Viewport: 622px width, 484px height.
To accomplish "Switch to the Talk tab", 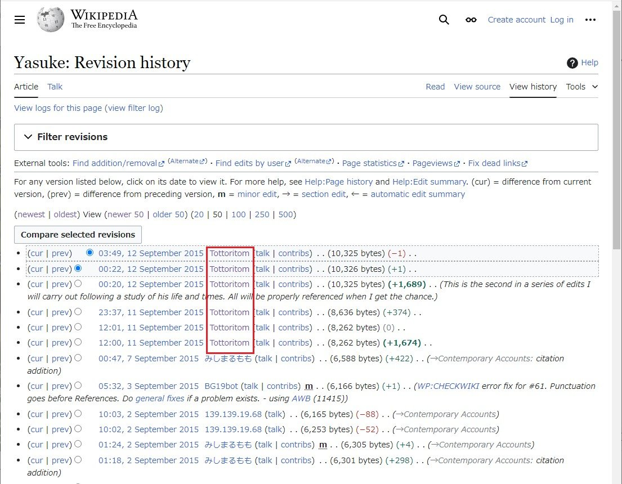I will click(x=55, y=87).
